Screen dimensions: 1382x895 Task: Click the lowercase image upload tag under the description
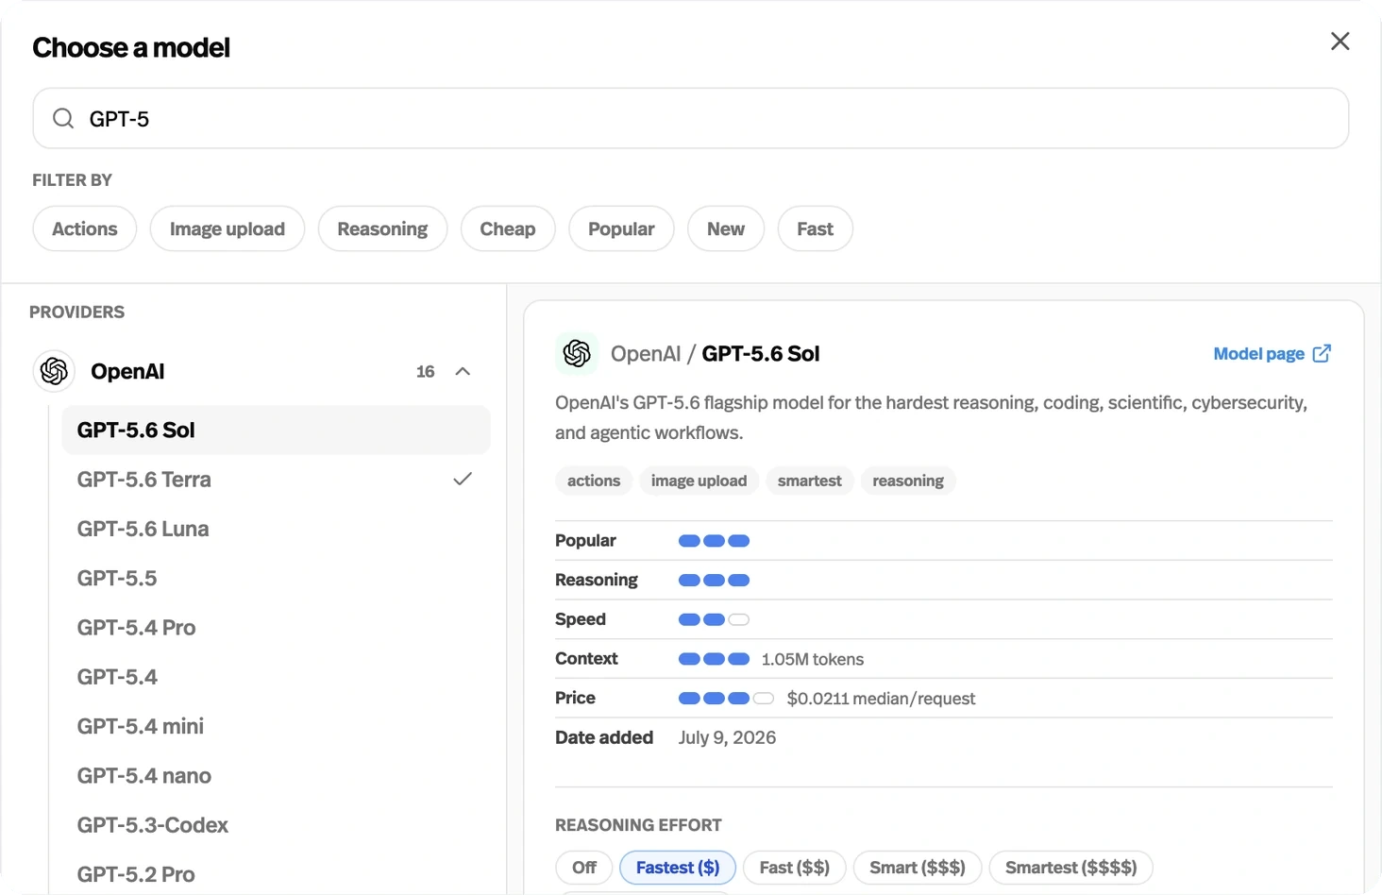click(x=699, y=481)
